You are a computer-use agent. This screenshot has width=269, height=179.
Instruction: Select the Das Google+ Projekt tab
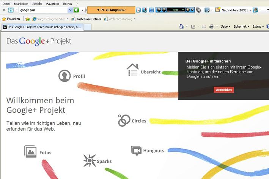point(42,27)
